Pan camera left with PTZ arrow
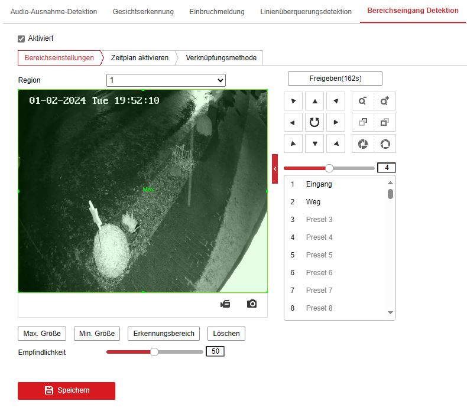Screen dimensions: 467x411 [x=293, y=122]
